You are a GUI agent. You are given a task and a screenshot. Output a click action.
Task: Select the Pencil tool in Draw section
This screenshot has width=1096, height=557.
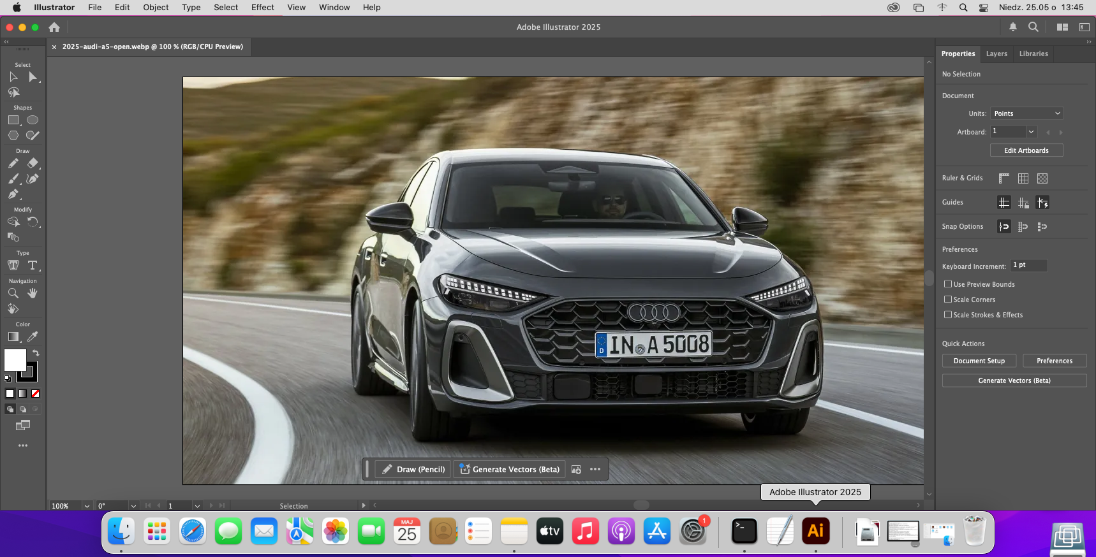13,163
